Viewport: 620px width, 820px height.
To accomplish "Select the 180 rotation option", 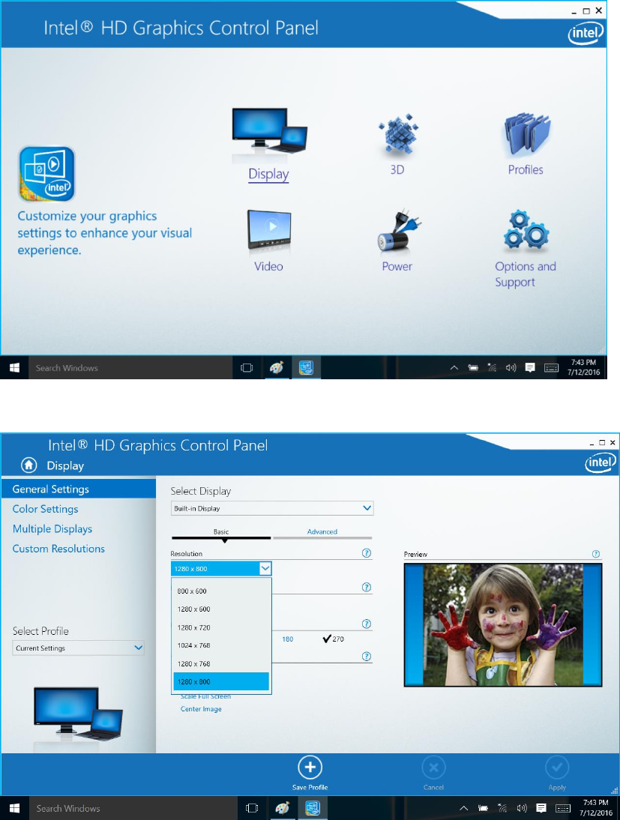I will pyautogui.click(x=288, y=639).
